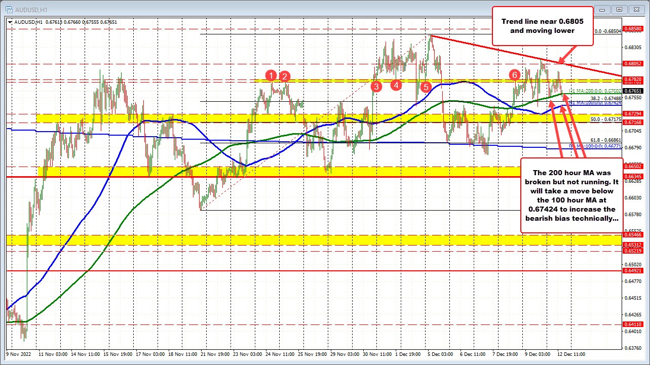The image size is (650, 365).
Task: Click red circle marker number 5
Action: click(x=426, y=87)
